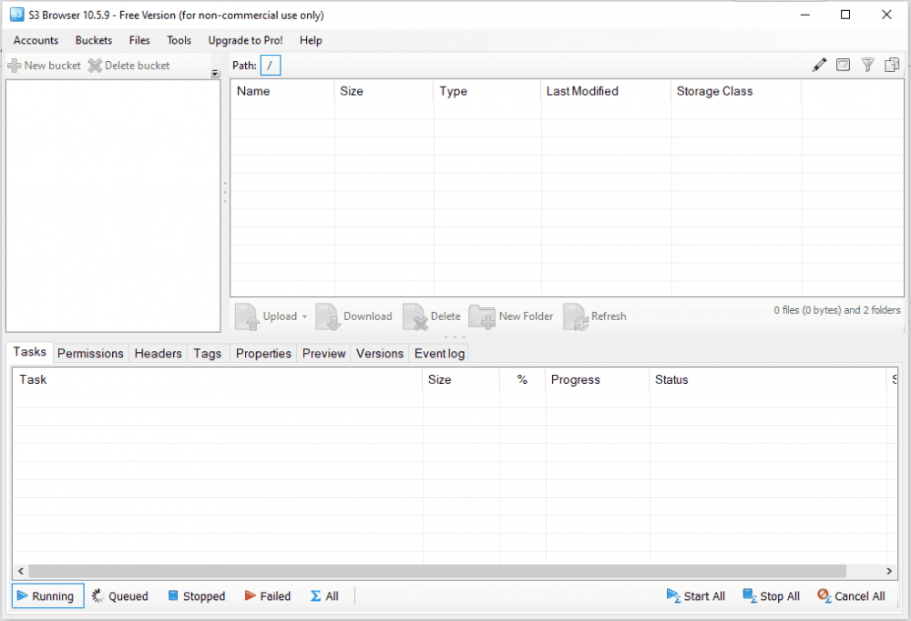Click inside the Path input field
This screenshot has height=621, width=911.
[x=271, y=65]
